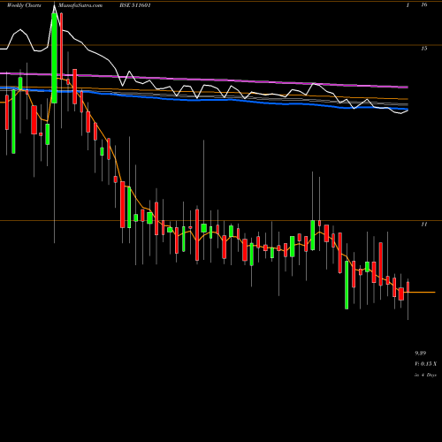Click the price axis label "15"
Image resolution: width=442 pixels, height=442 pixels.
tap(424, 49)
